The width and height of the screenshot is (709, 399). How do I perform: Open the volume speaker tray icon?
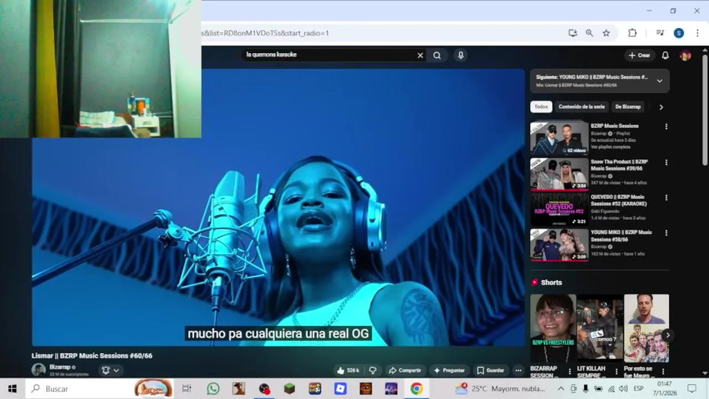pos(623,389)
